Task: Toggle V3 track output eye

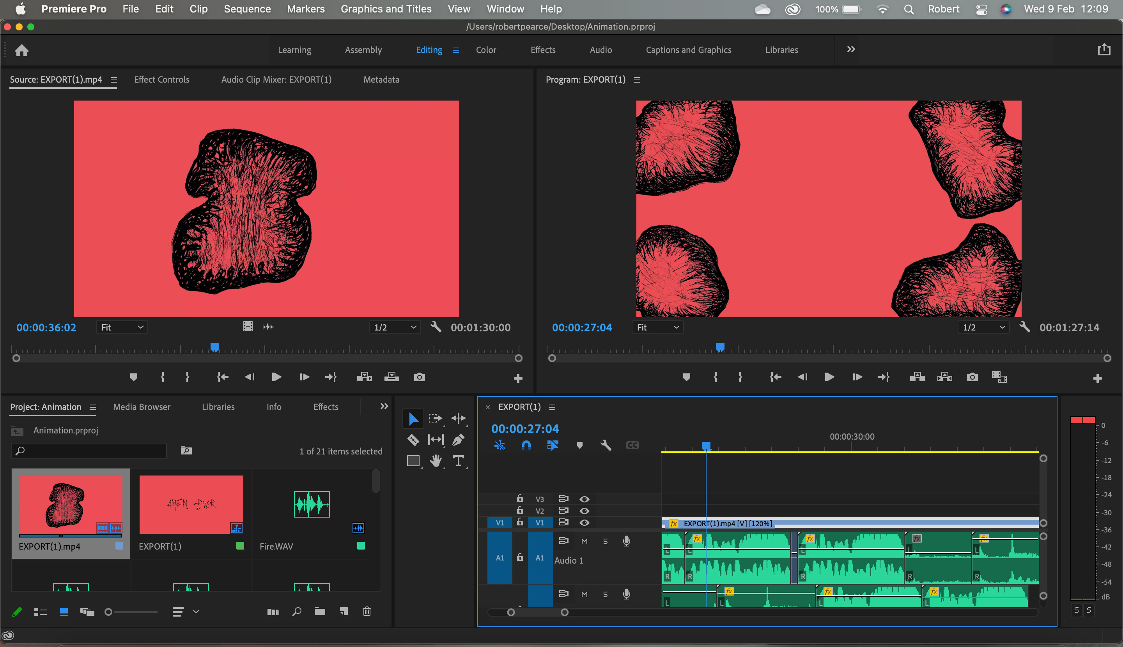Action: tap(584, 499)
